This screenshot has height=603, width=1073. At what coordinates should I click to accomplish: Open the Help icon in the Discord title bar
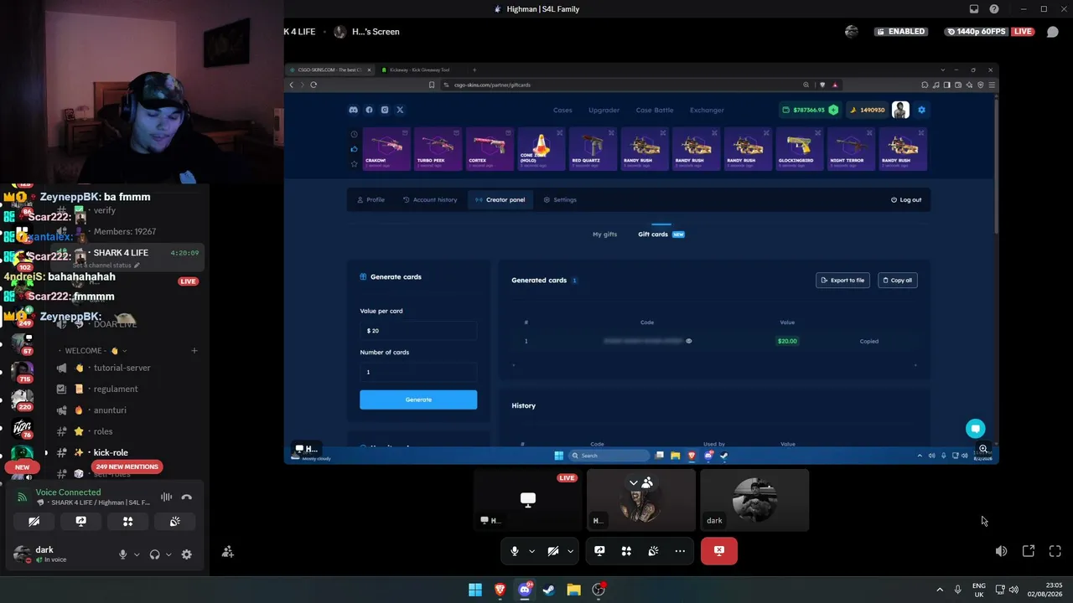pyautogui.click(x=994, y=9)
